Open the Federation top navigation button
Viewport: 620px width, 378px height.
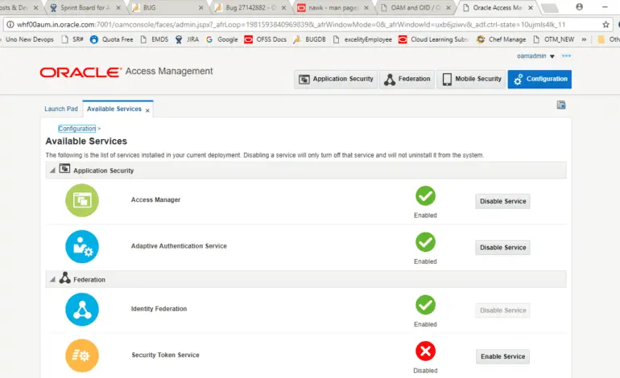pyautogui.click(x=407, y=79)
